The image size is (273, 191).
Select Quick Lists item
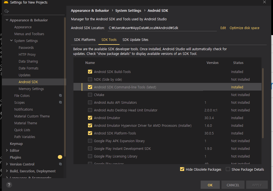(x=22, y=130)
